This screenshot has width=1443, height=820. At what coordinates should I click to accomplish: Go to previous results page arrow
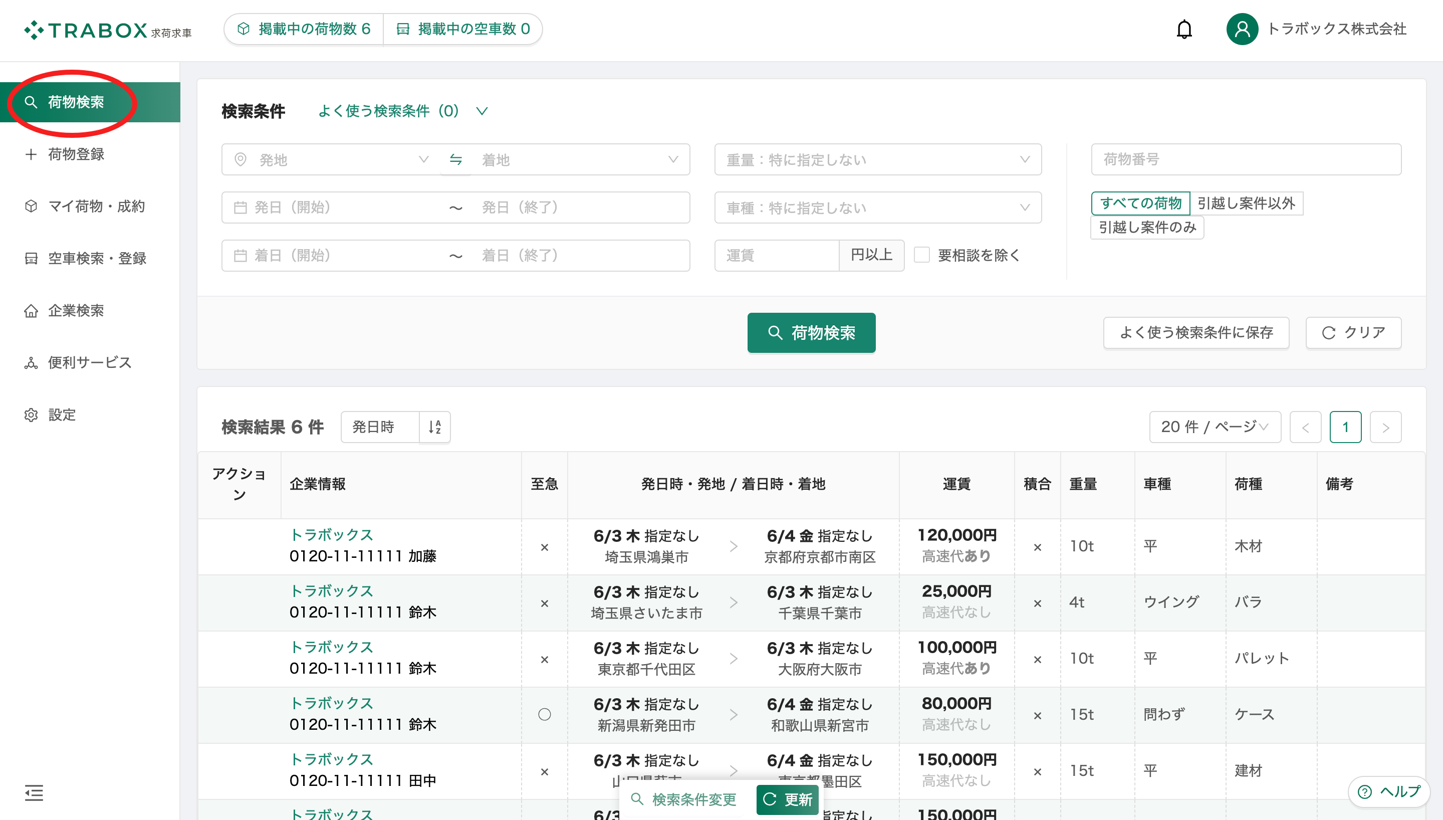tap(1305, 428)
